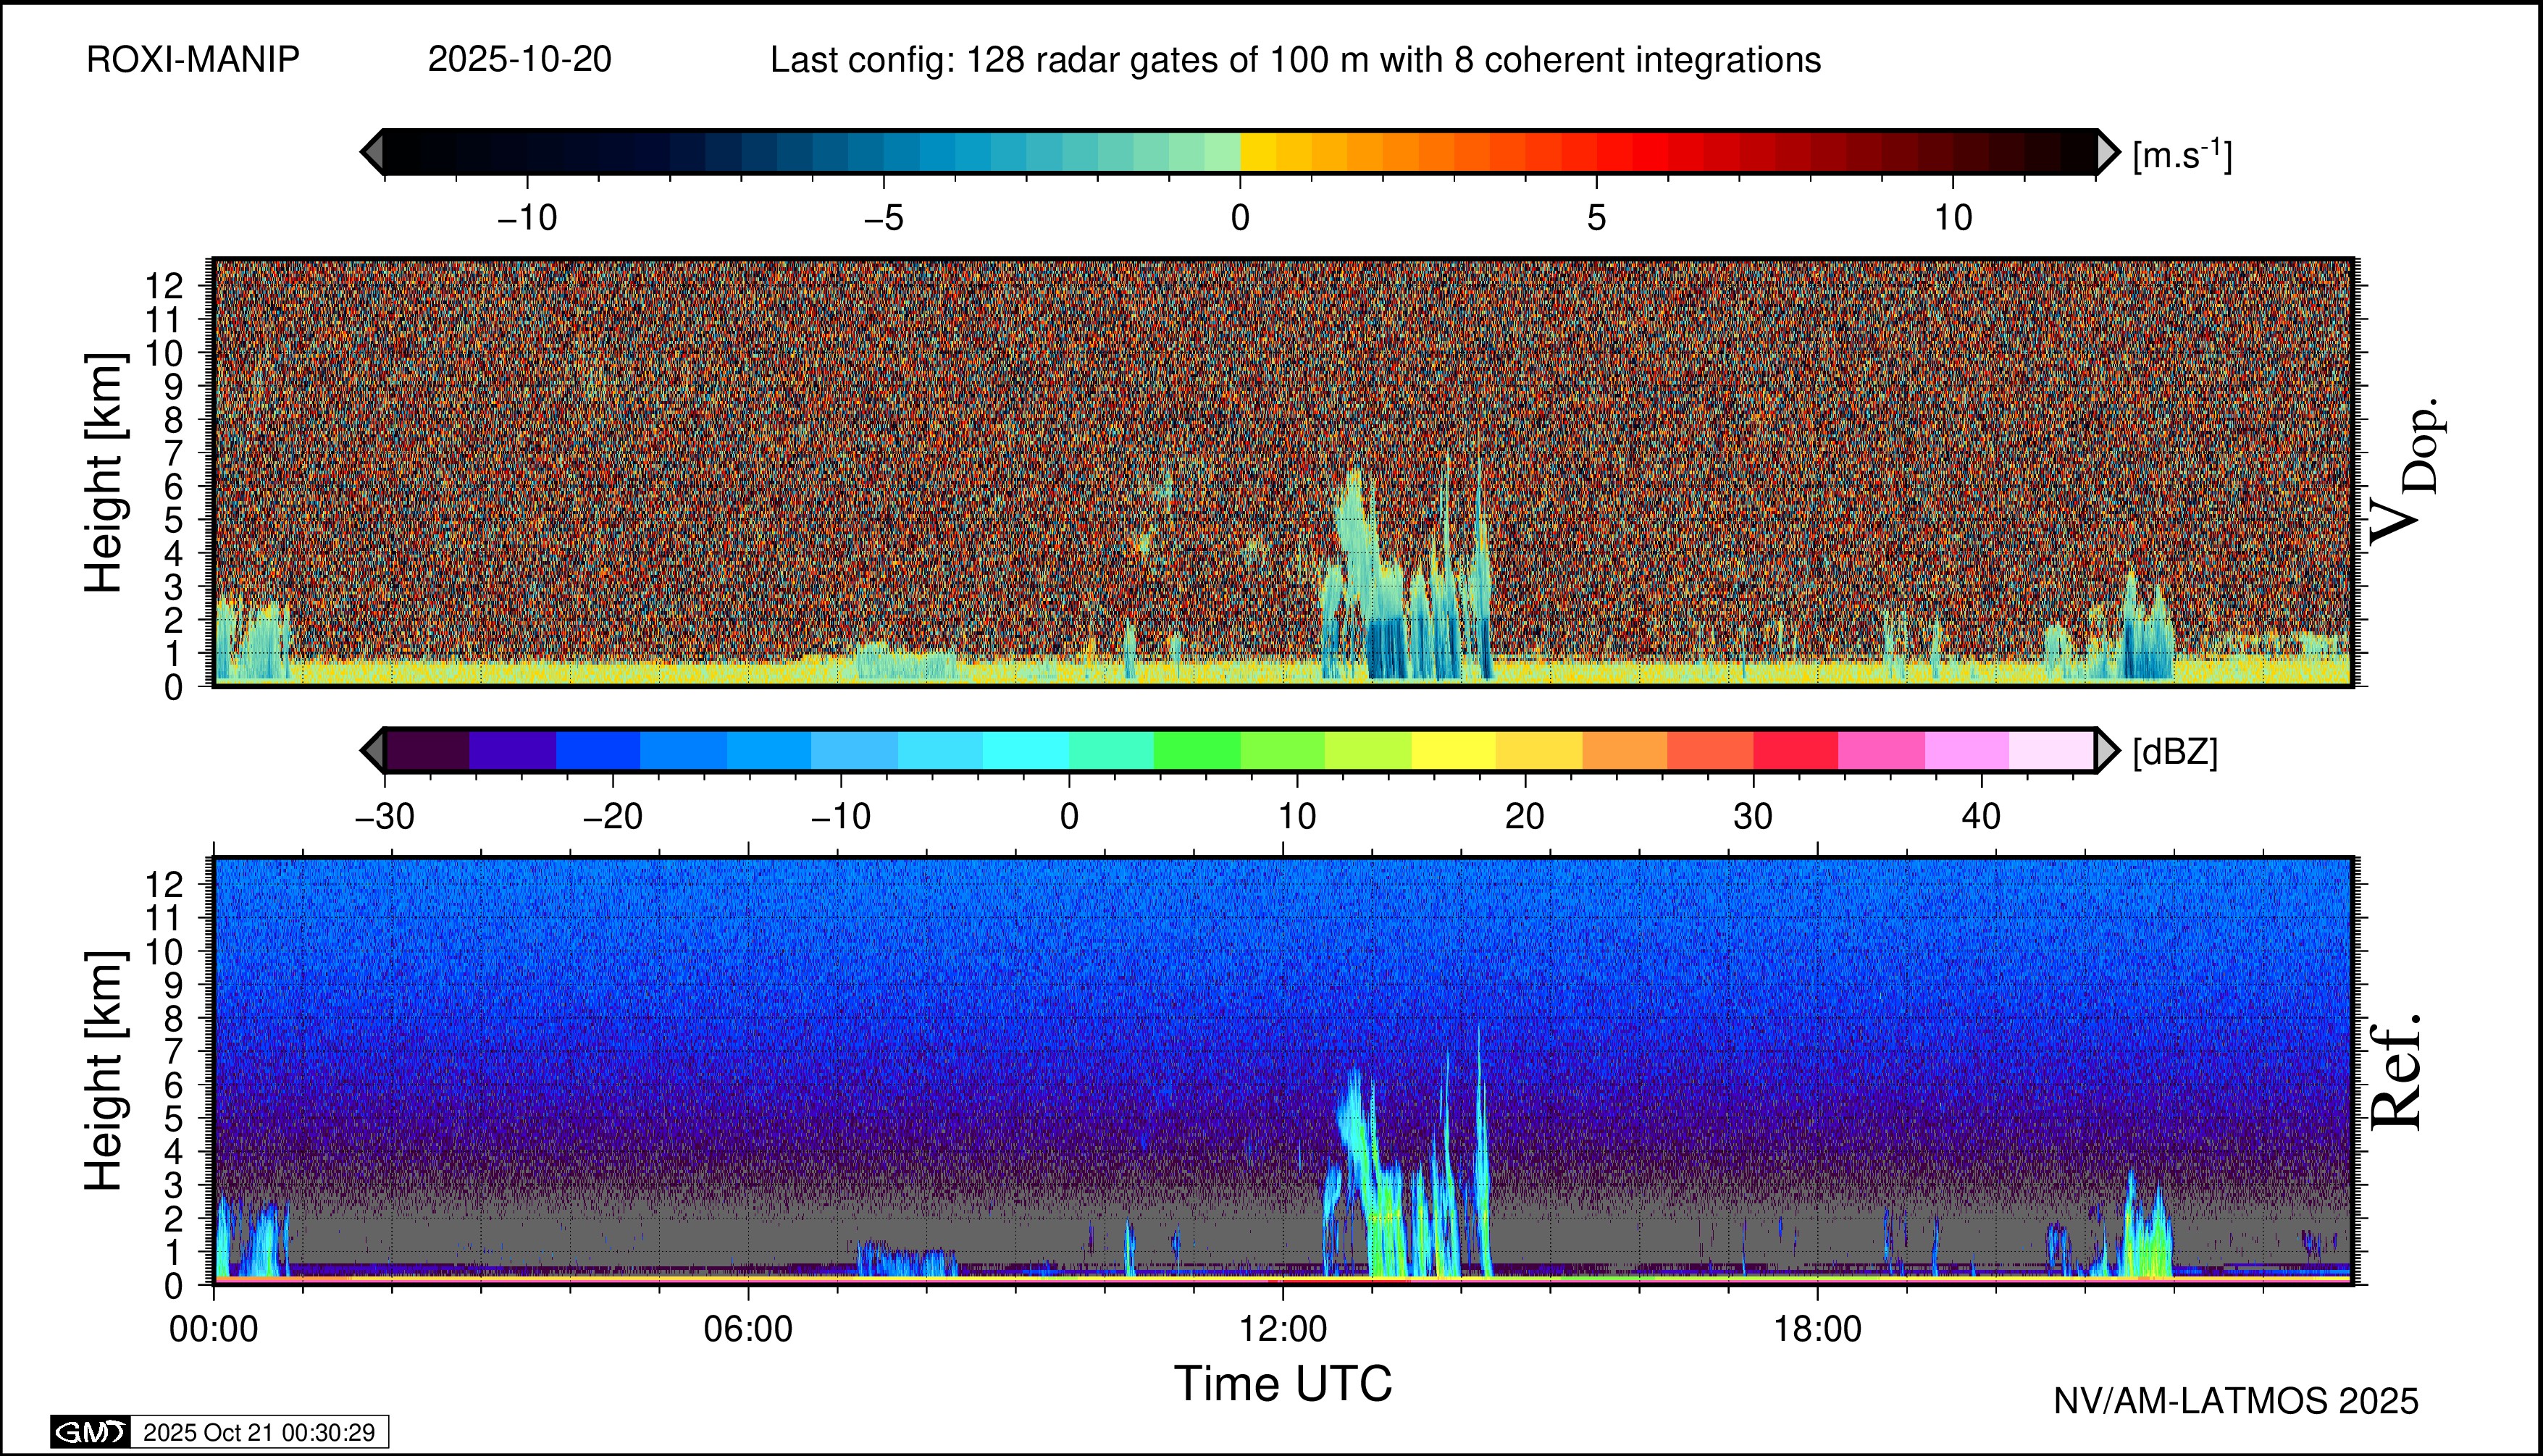Click the 2025 Oct 21 00:30:29 timestamp

(x=259, y=1432)
